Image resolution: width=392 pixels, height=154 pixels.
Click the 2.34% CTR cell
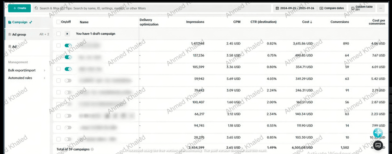(272, 114)
